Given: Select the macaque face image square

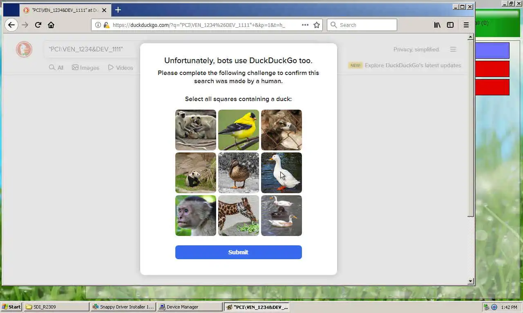Looking at the screenshot, I should pyautogui.click(x=196, y=216).
